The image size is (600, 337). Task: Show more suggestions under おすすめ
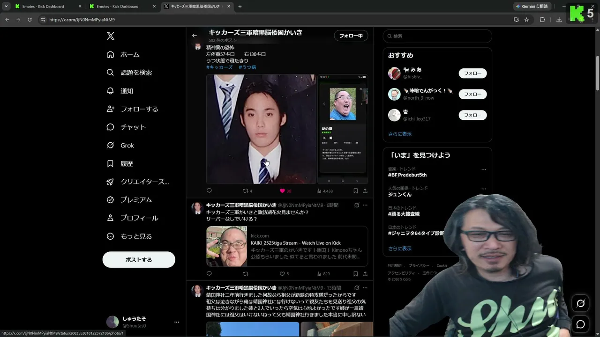click(400, 134)
